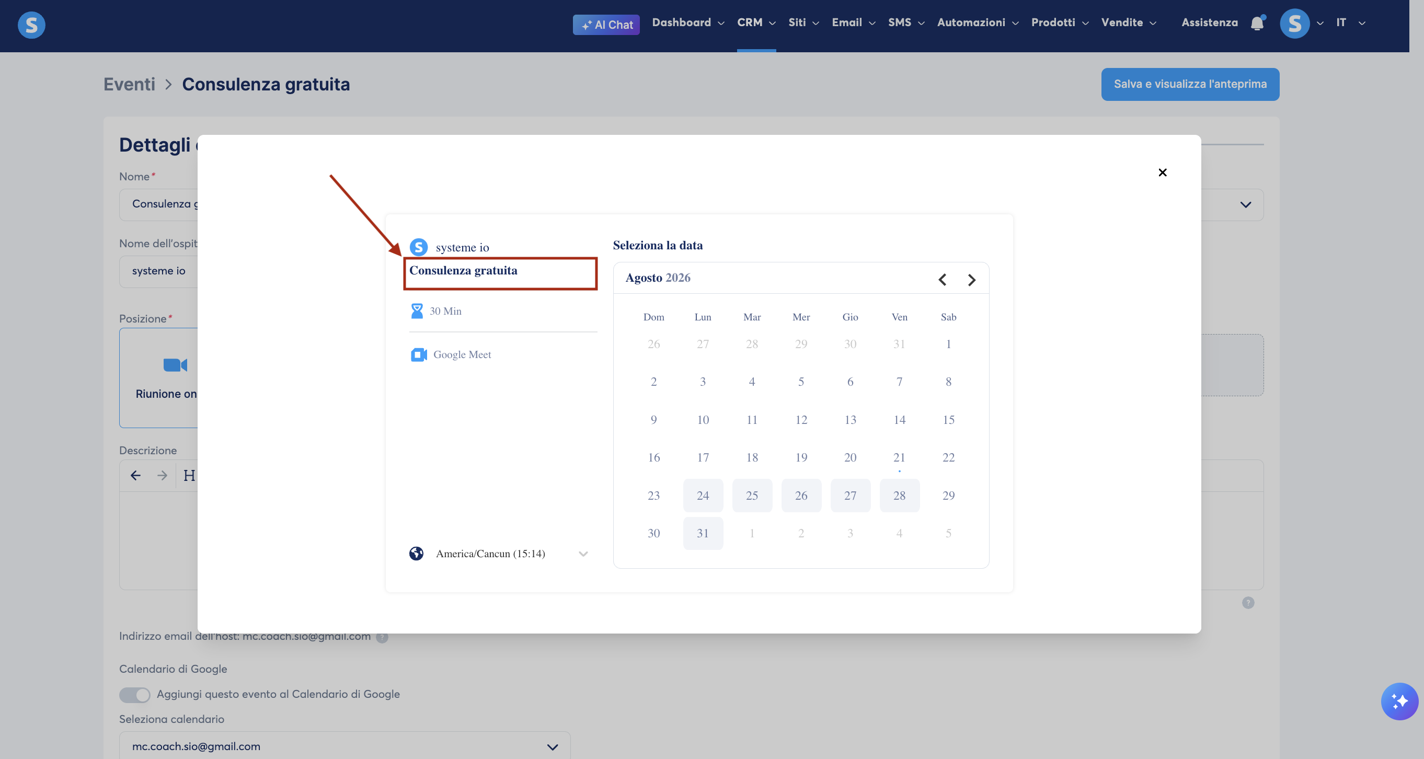This screenshot has width=1424, height=759.
Task: Go to previous month in calendar
Action: tap(943, 280)
